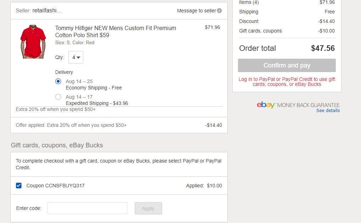Click the Coupon CCNSFBUYQ317 label
Viewport: 361px width, 223px height.
pos(55,186)
